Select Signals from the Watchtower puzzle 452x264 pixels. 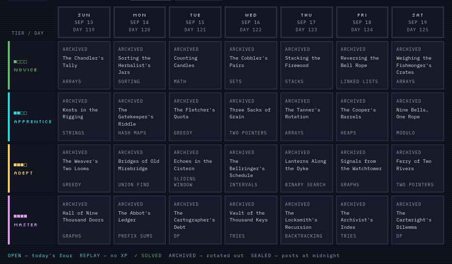(362, 168)
